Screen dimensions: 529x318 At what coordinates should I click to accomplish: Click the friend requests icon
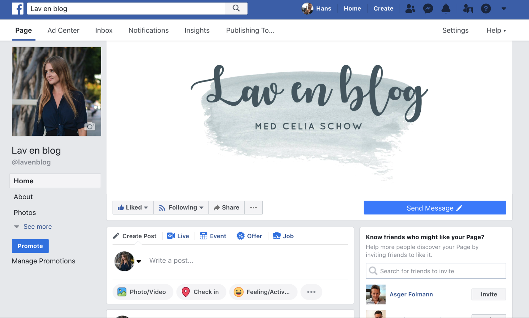[x=410, y=9]
